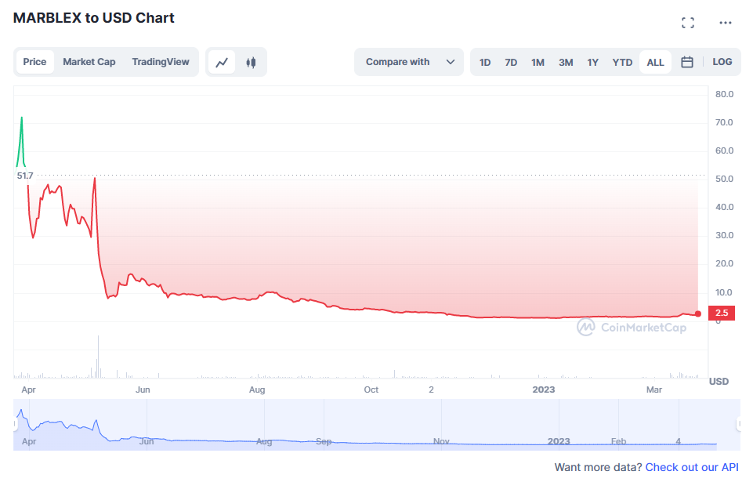The height and width of the screenshot is (482, 753).
Task: Click the 2023 label on main x-axis
Action: 543,390
